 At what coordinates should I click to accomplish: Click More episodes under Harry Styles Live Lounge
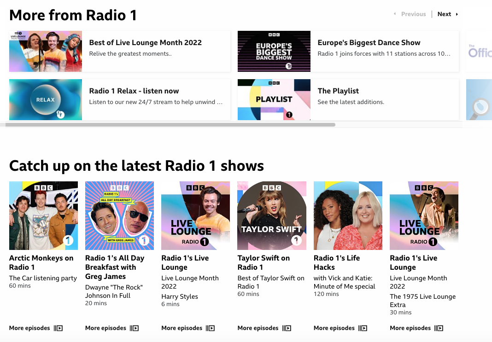(x=182, y=328)
